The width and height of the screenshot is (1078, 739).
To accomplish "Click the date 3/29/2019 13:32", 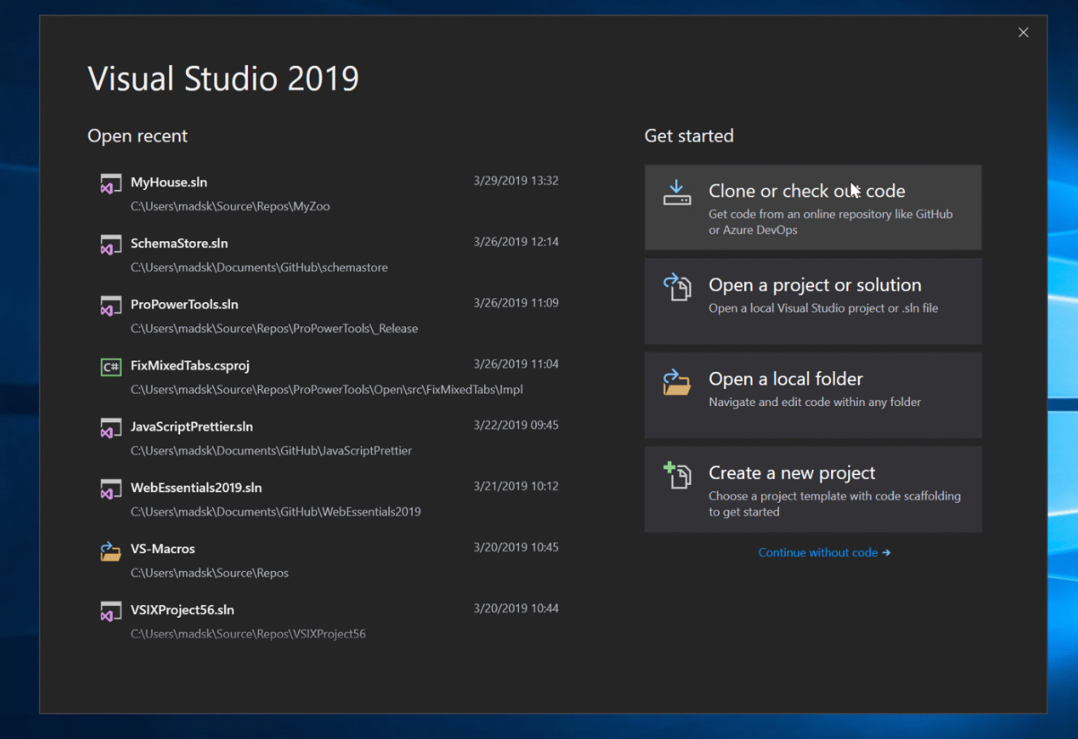I will [x=516, y=180].
